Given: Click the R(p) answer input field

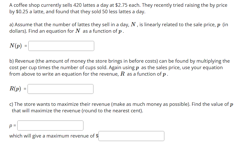Looking at the screenshot, I should tap(60, 89).
